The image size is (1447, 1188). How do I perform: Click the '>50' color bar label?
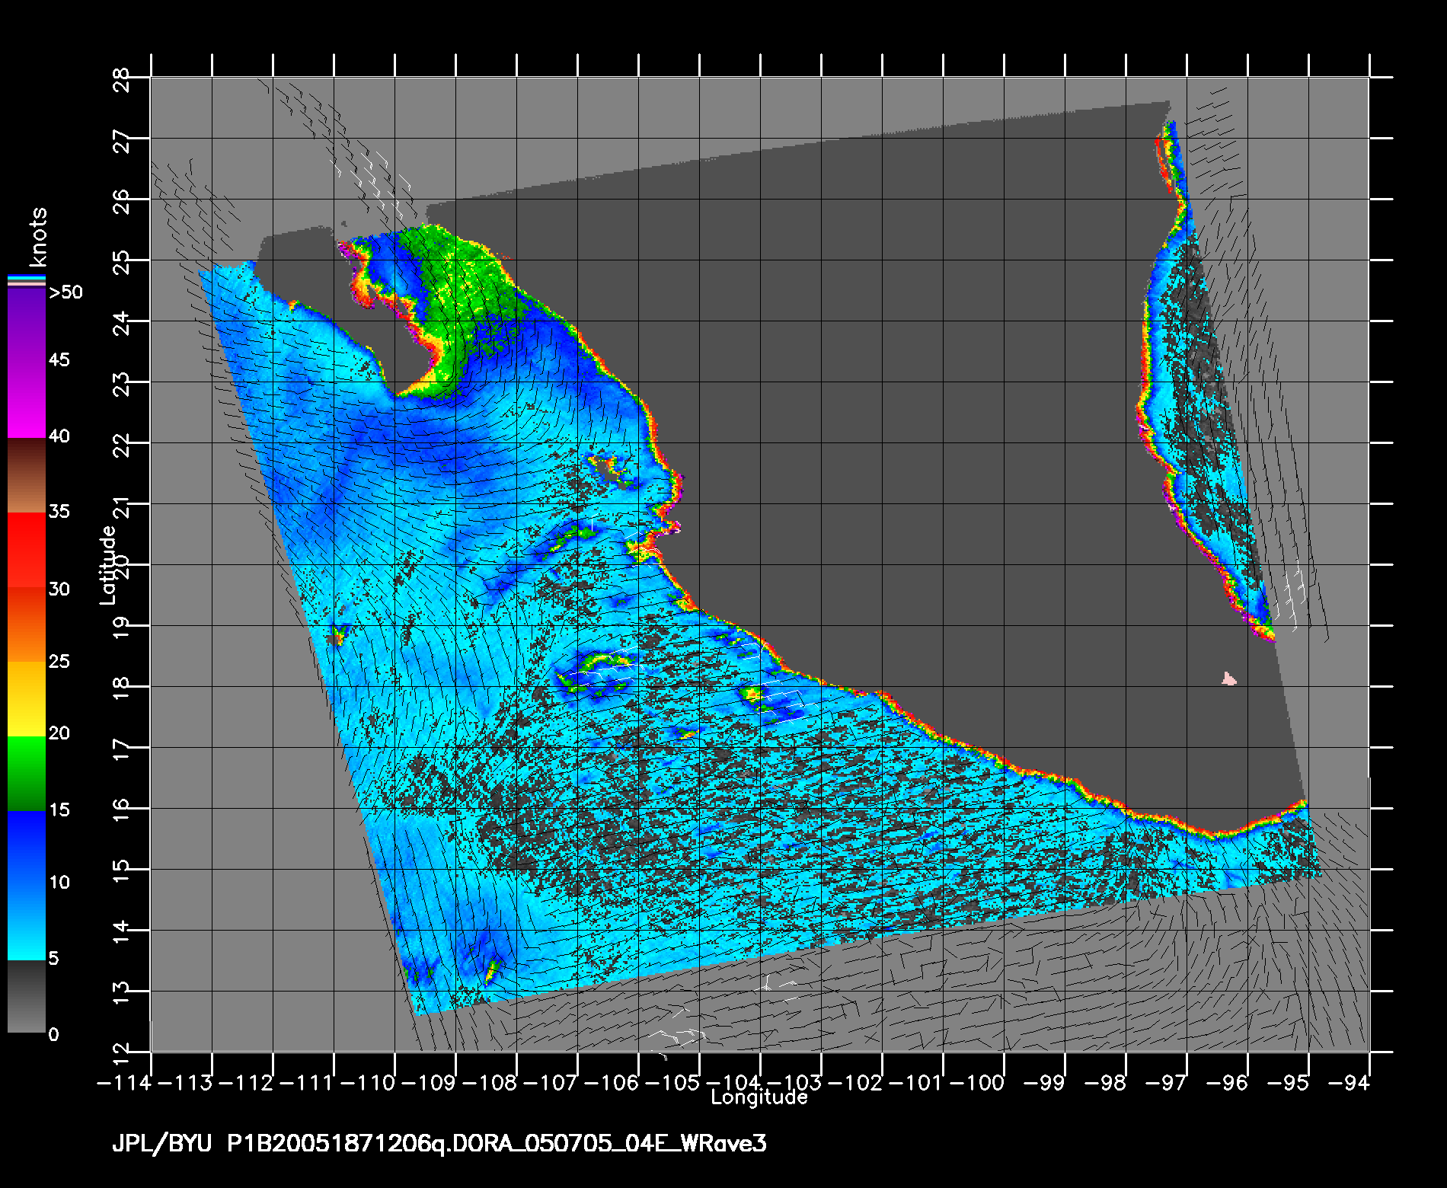[x=65, y=292]
